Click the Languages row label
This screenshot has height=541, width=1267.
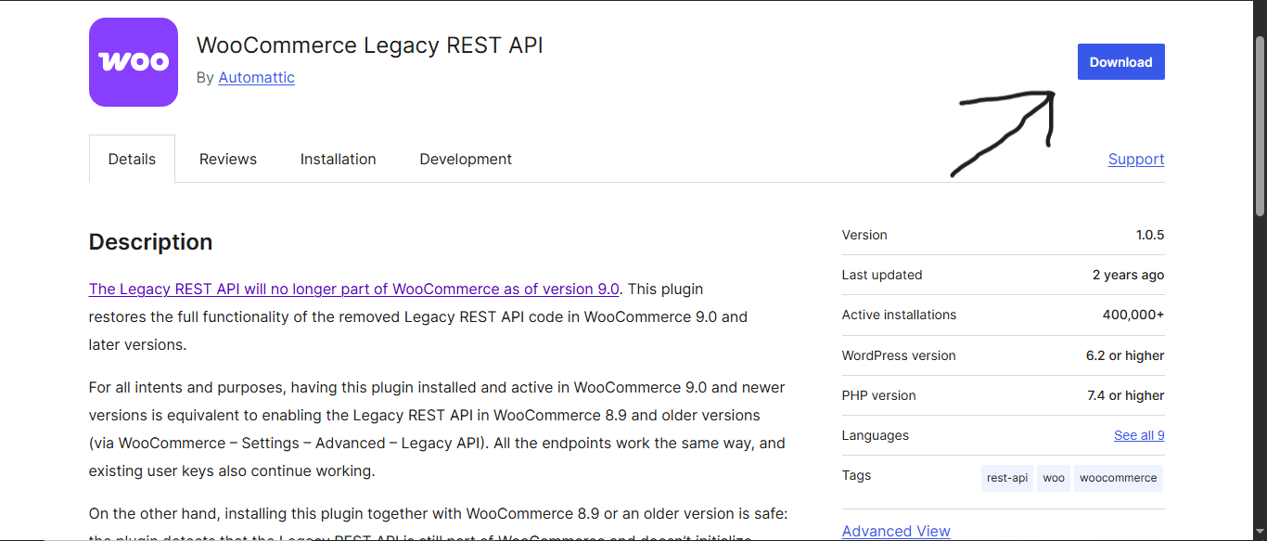pos(876,435)
